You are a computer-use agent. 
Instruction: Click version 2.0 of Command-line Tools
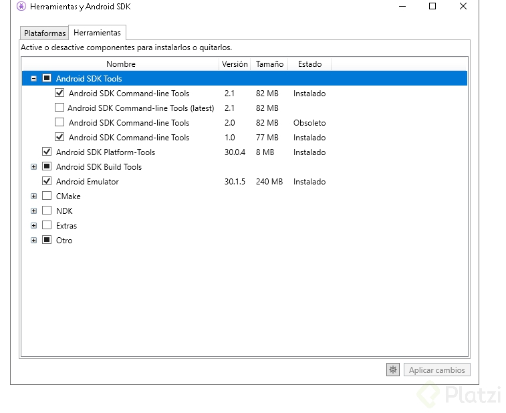coord(230,123)
